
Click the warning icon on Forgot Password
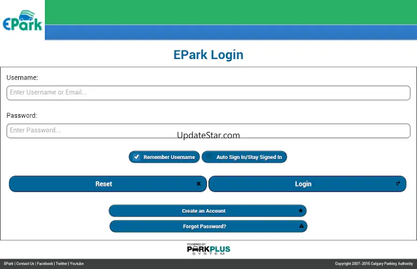click(x=301, y=226)
